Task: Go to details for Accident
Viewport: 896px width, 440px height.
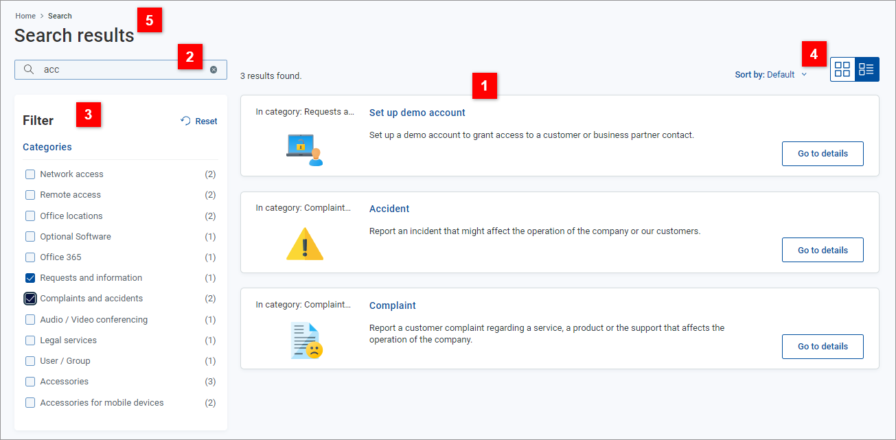Action: point(822,250)
